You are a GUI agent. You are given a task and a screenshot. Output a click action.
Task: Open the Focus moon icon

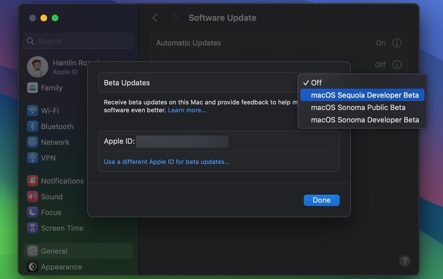point(33,212)
